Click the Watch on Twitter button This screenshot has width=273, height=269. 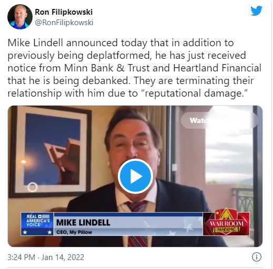(x=219, y=120)
